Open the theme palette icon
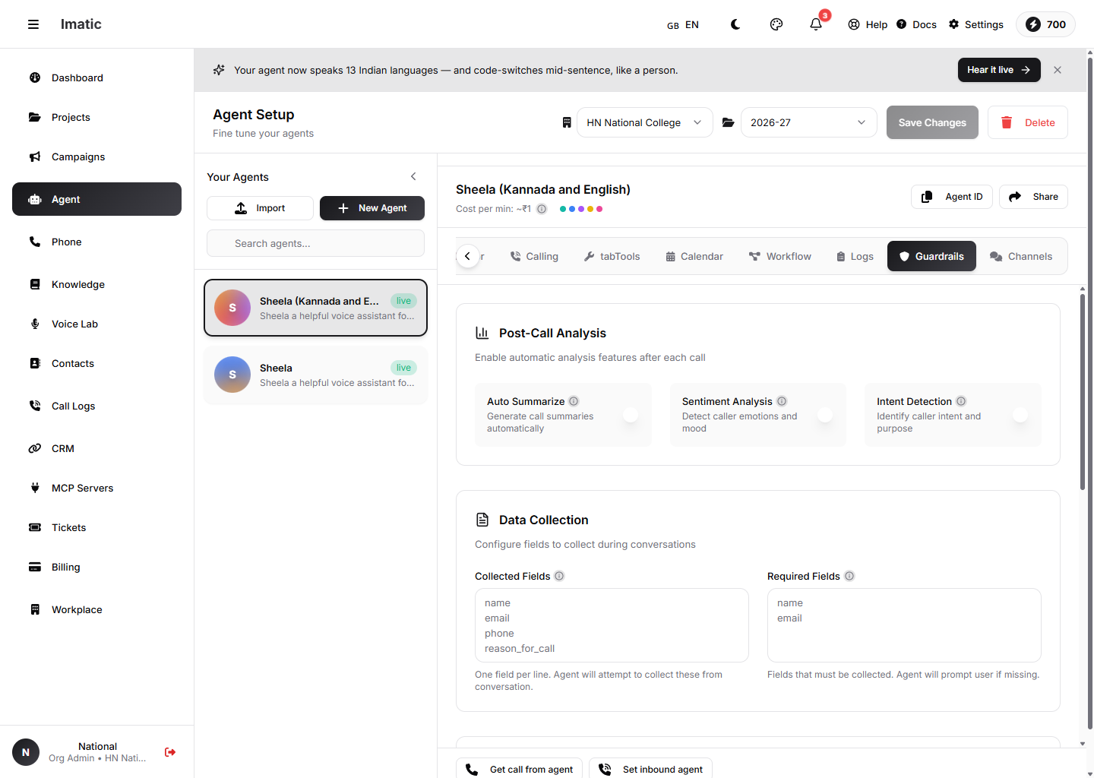 pos(776,24)
